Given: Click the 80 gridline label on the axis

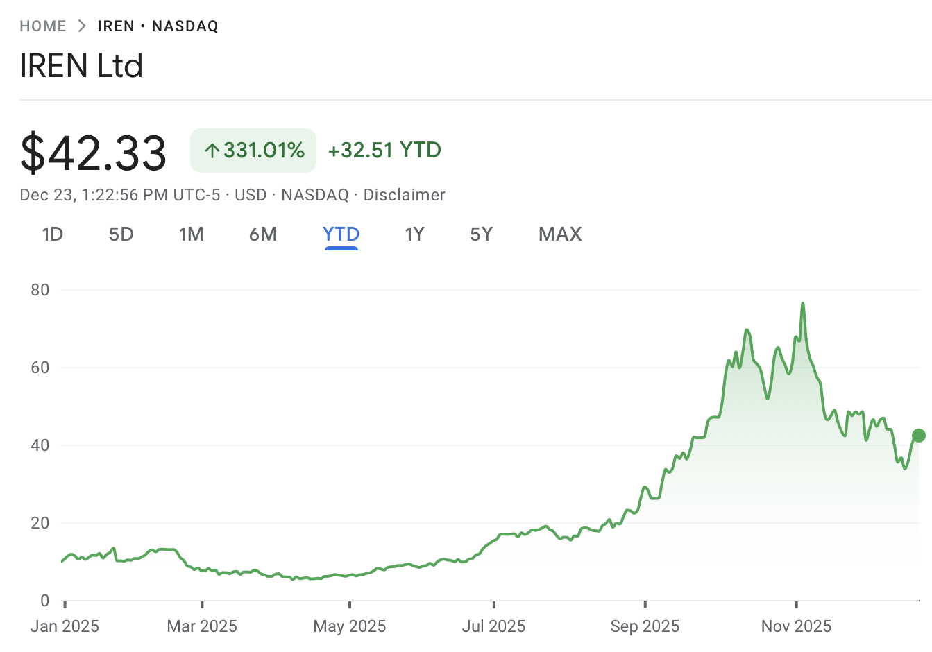Looking at the screenshot, I should click(40, 289).
